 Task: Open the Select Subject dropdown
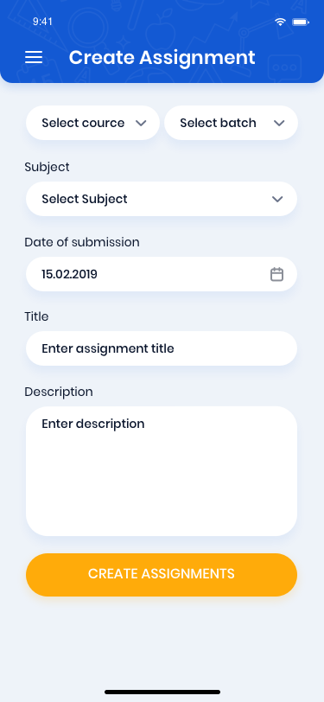point(162,199)
